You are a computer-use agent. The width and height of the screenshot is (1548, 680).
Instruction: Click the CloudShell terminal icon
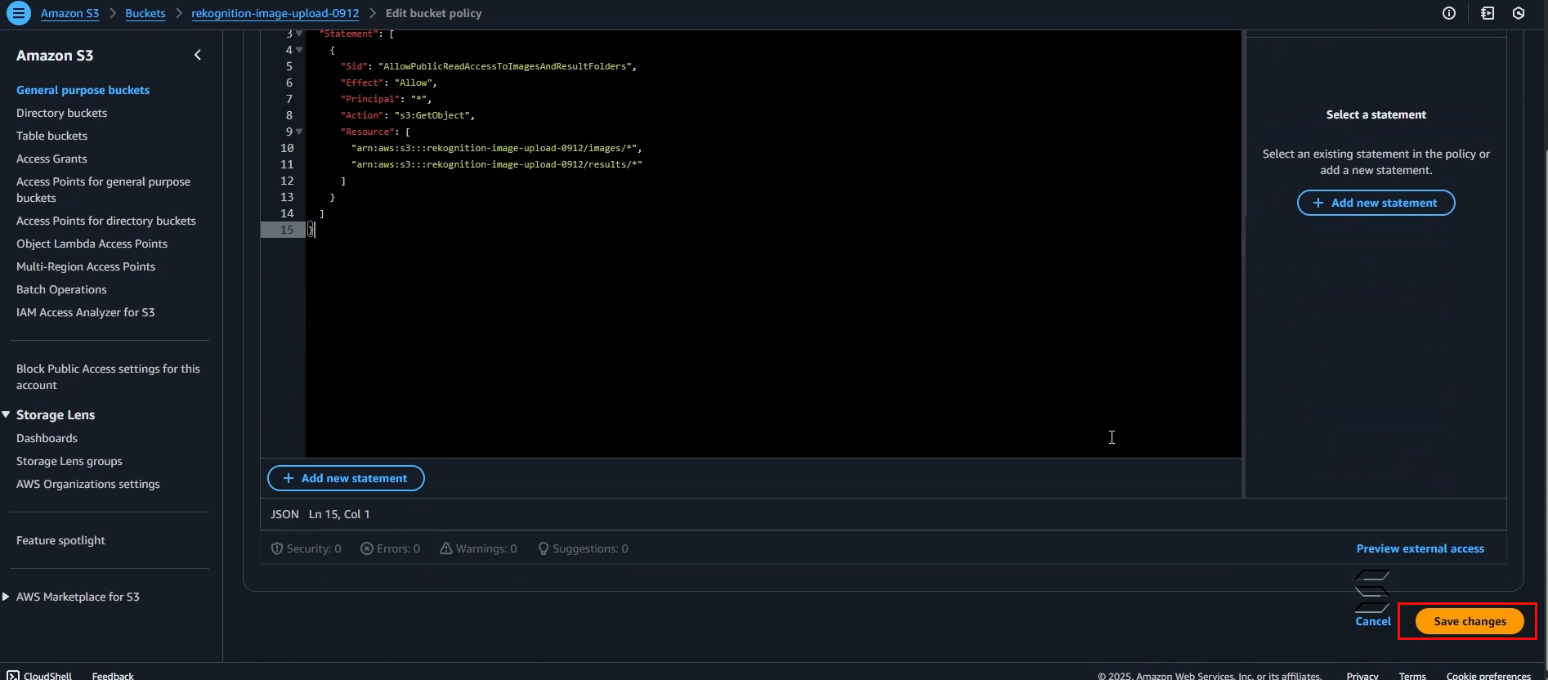[x=12, y=676]
